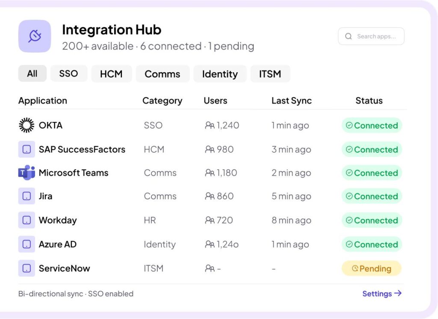The image size is (438, 319).
Task: Click the Jira app icon
Action: point(27,196)
